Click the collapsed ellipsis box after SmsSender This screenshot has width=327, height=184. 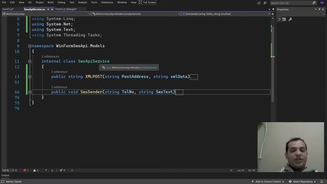179,92
